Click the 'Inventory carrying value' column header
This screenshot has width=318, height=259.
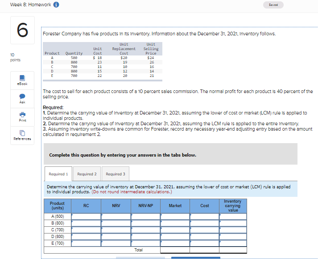[233, 206]
